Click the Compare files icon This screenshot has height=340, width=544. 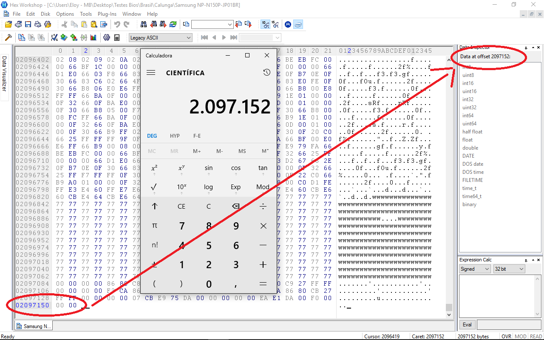(x=21, y=37)
